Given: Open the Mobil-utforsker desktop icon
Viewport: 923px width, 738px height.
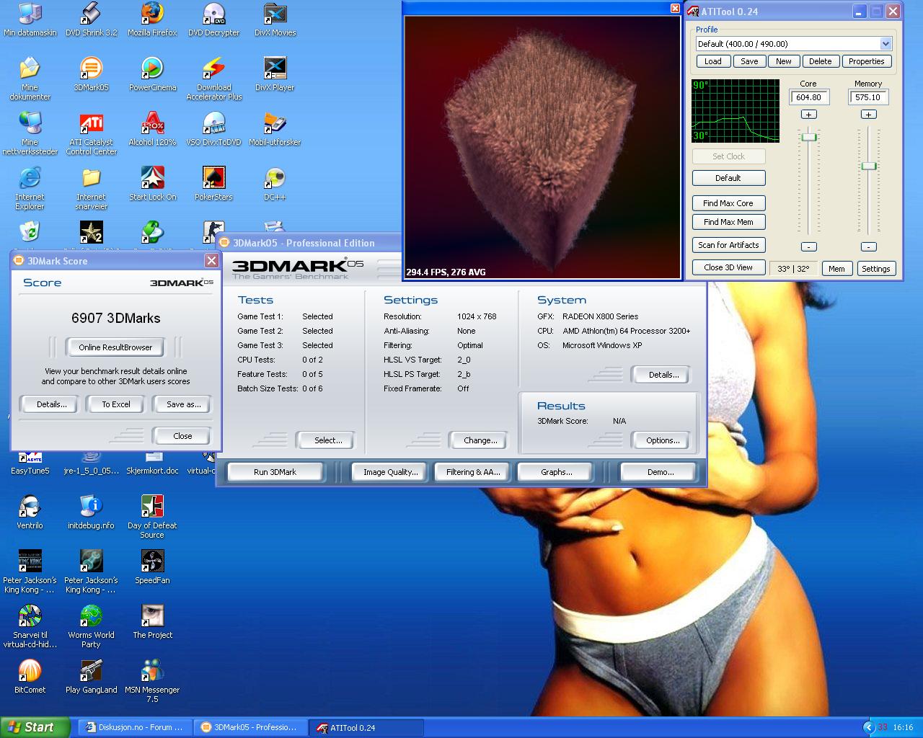Looking at the screenshot, I should pos(275,129).
